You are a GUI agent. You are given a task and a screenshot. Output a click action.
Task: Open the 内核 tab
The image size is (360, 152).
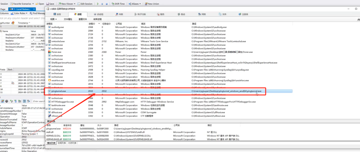[119, 14]
